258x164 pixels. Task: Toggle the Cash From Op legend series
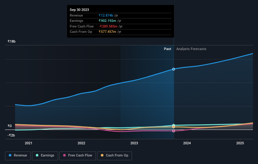coord(114,156)
